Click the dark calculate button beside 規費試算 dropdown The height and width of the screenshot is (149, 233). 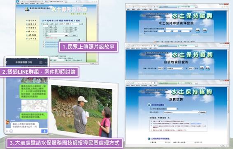click(x=203, y=112)
